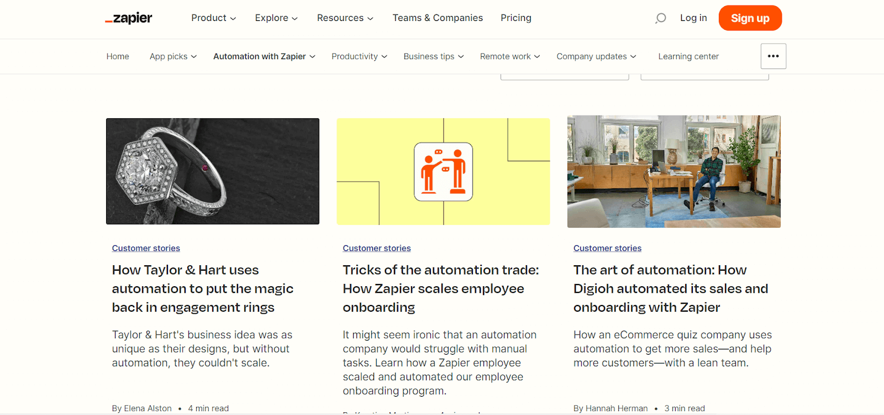Click the orange Sign up button

pyautogui.click(x=750, y=18)
